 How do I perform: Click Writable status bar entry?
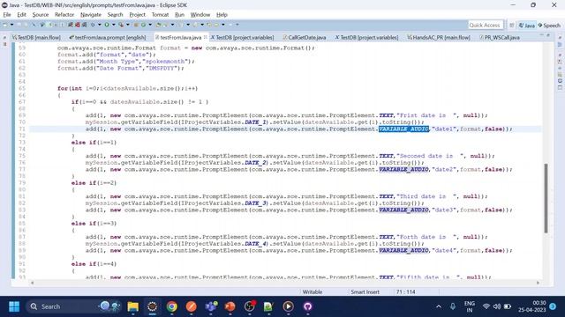point(312,292)
